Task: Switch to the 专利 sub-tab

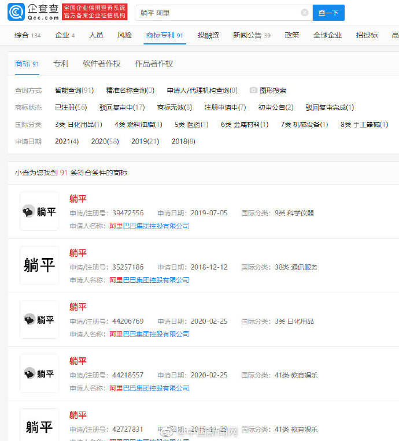Action: (x=61, y=63)
